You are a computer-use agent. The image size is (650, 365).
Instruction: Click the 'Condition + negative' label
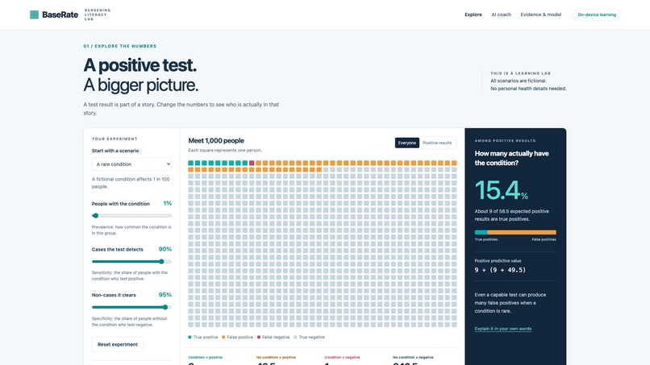[343, 357]
